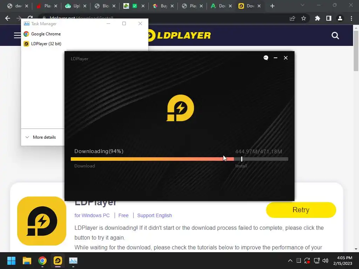Click the Install stage marker on progress bar
The width and height of the screenshot is (359, 269).
(242, 159)
